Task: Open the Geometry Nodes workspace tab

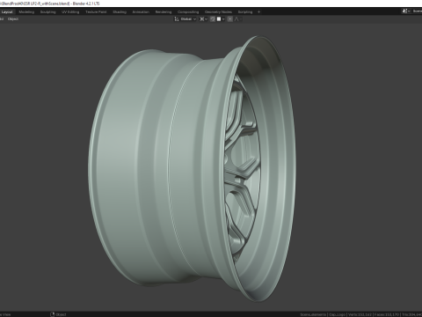Action: pos(218,12)
